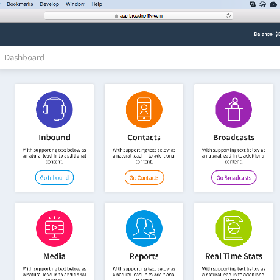Click the blue Reports people icon
This screenshot has height=280, width=280.
(144, 228)
